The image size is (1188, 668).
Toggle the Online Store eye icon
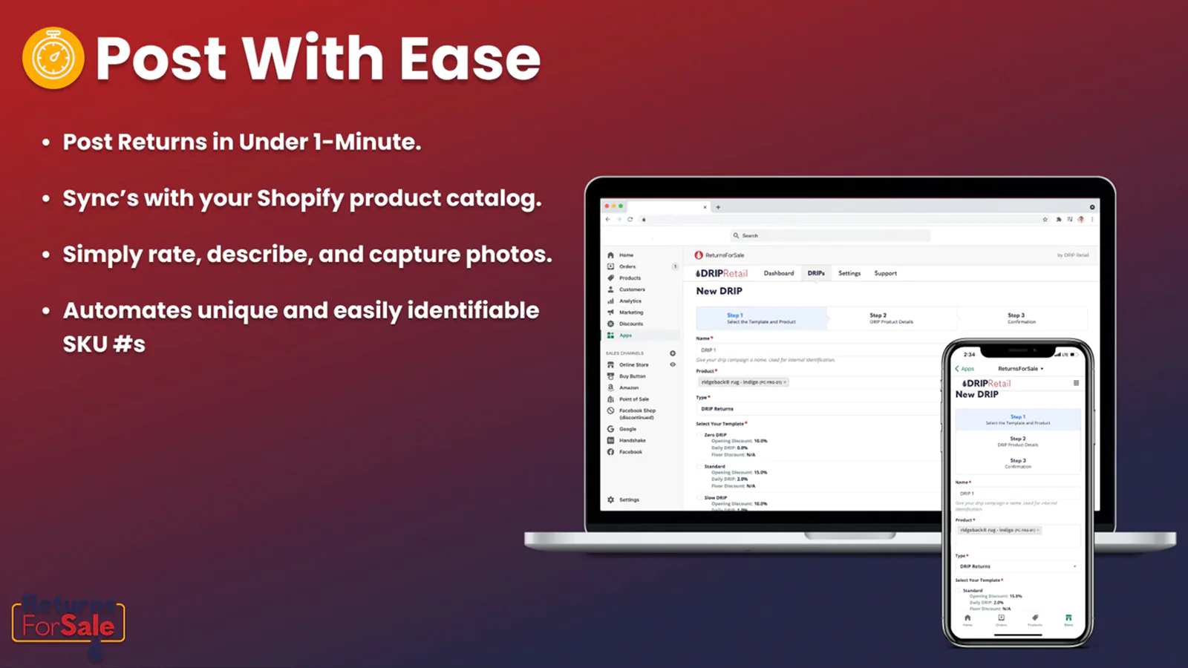(x=673, y=364)
